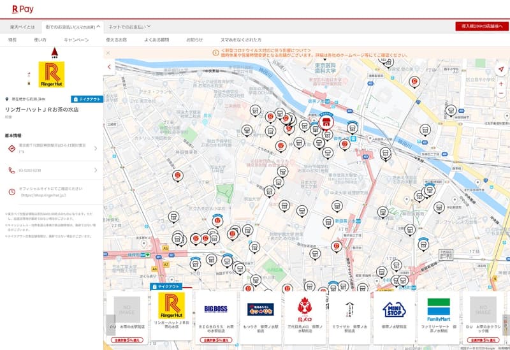The width and height of the screenshot is (510, 350).
Task: Click the red pin south of 新御茶ノ水 station
Action: [x=337, y=247]
